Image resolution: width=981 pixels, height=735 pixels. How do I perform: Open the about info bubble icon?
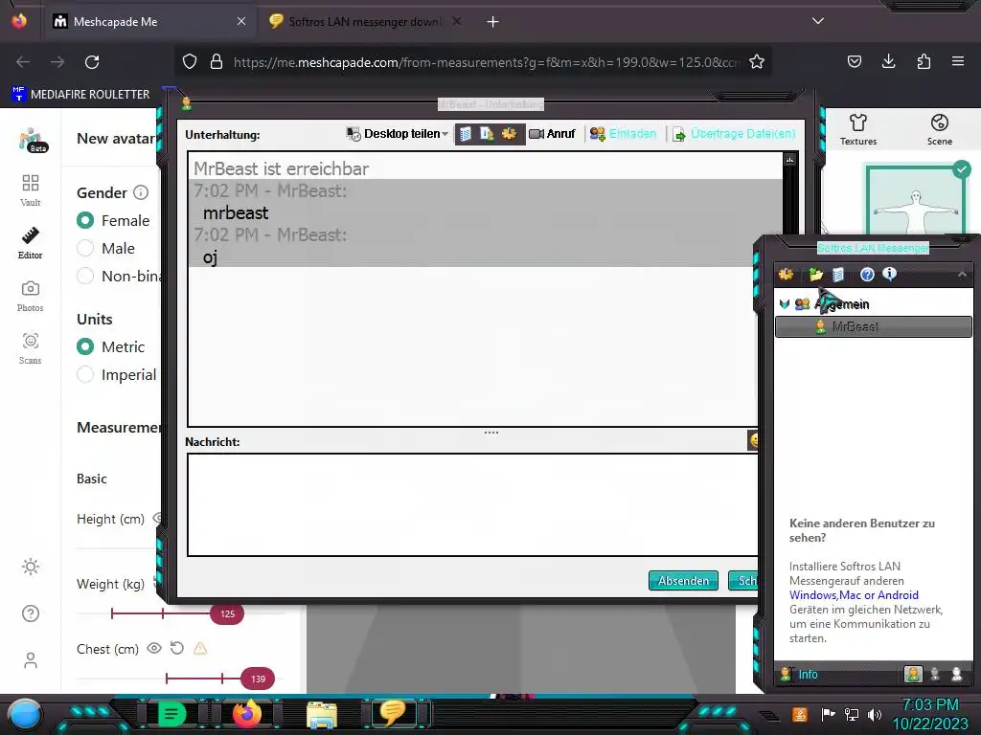[889, 274]
